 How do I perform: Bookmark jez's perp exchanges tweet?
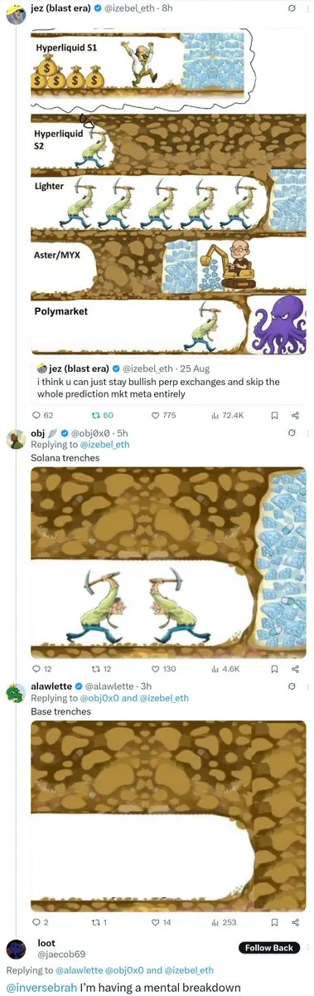tap(276, 415)
